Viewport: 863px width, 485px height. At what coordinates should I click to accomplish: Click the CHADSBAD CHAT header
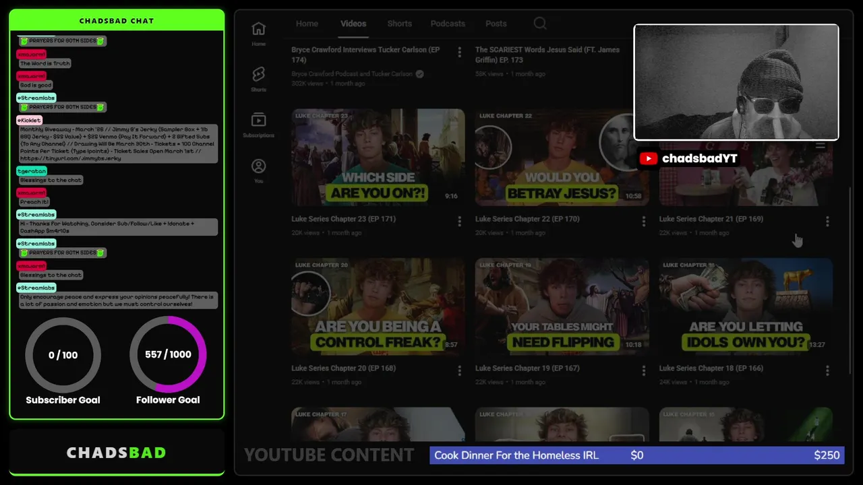coord(117,21)
